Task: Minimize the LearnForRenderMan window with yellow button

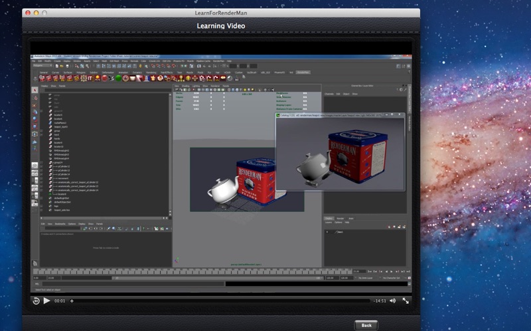Action: (x=36, y=13)
